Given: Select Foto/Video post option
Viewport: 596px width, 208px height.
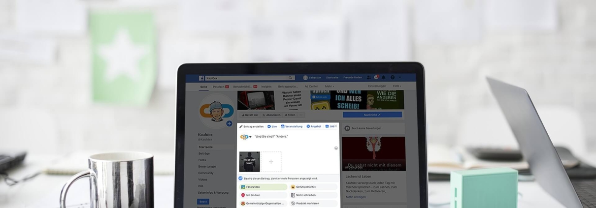Looking at the screenshot, I should [263, 187].
